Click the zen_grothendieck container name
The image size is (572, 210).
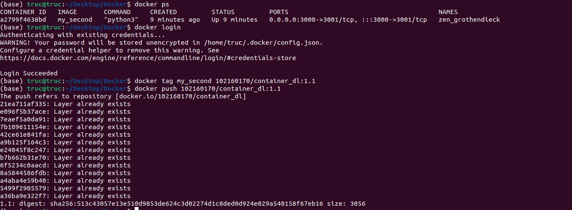coord(469,20)
